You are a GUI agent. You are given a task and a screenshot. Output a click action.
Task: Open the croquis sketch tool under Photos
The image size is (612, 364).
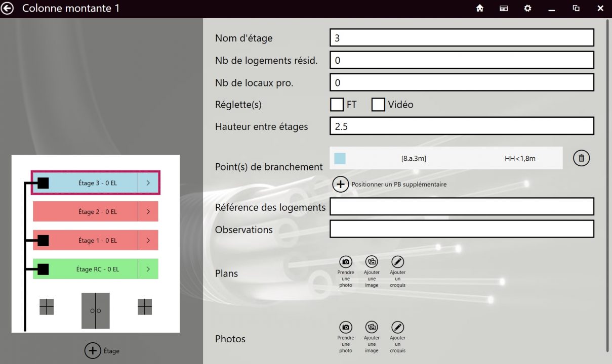pos(397,328)
